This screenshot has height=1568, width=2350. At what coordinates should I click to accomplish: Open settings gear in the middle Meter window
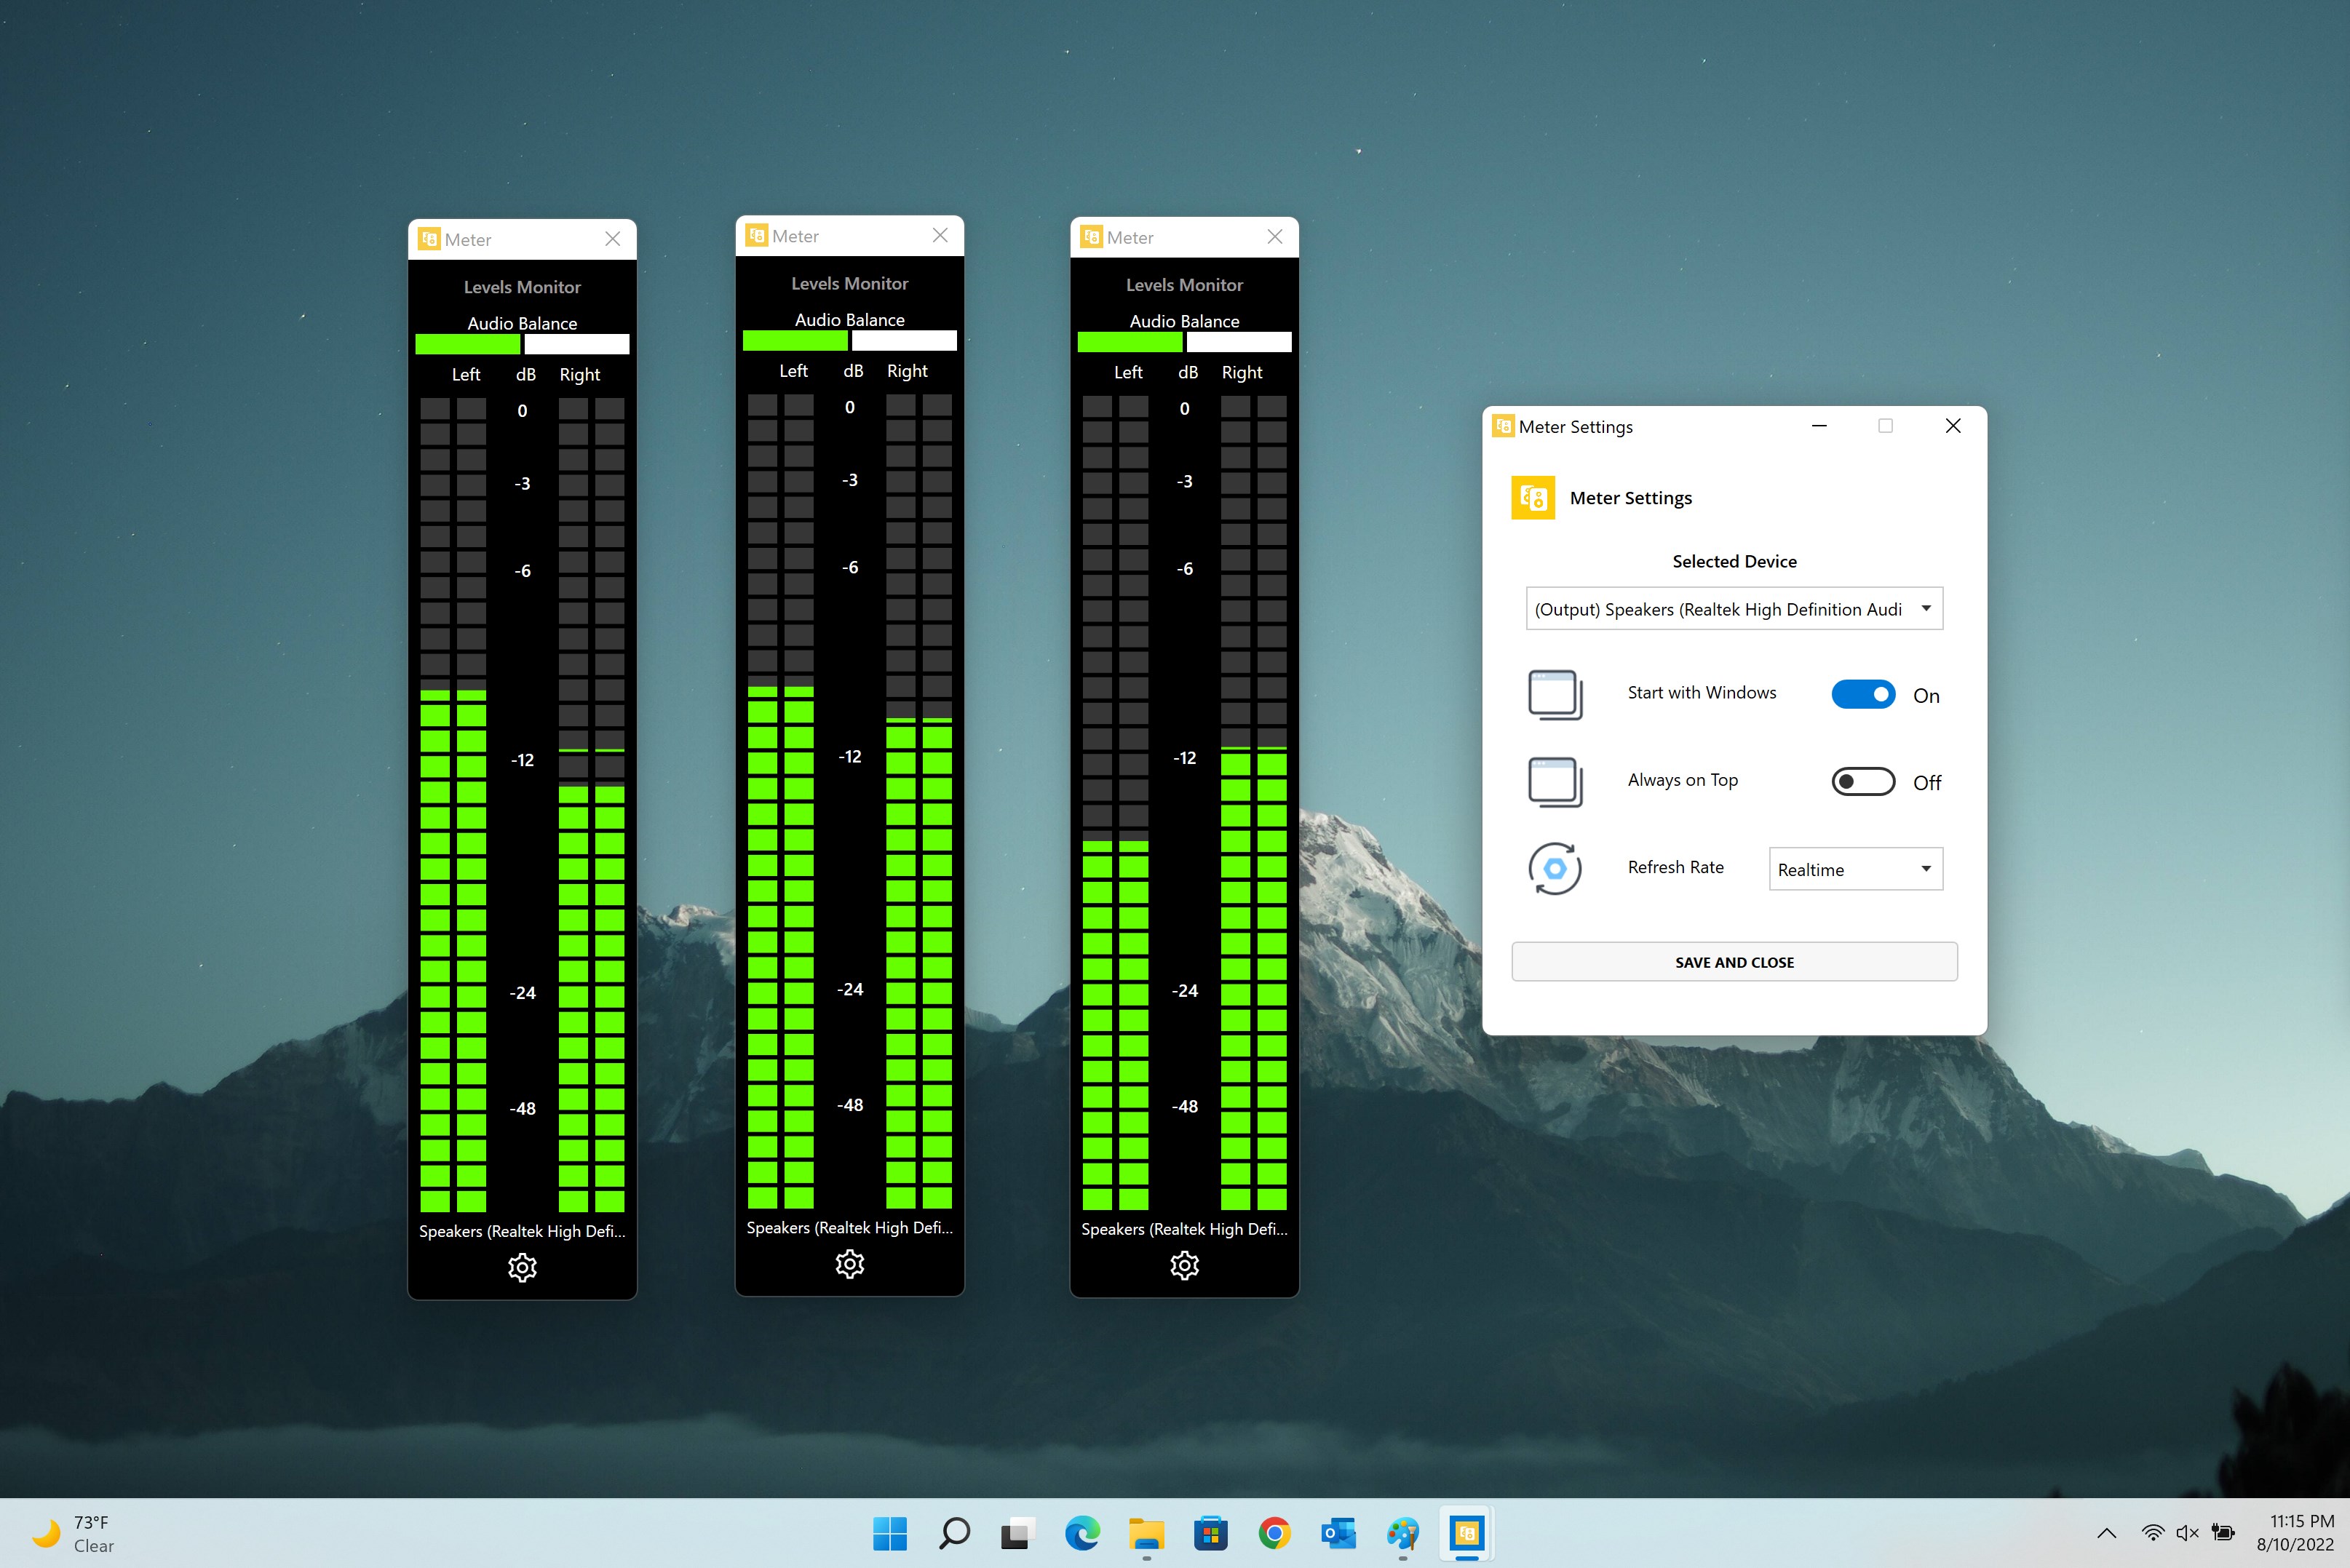coord(849,1264)
